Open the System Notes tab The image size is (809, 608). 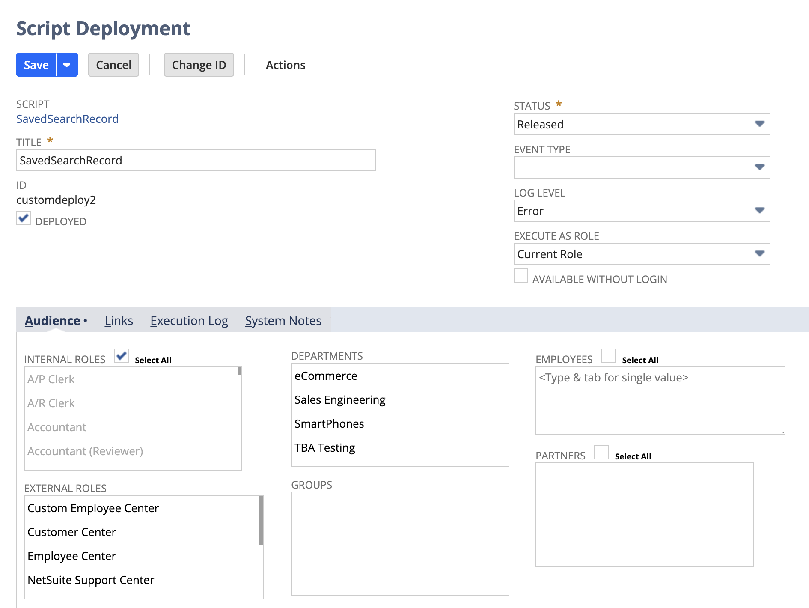(x=283, y=320)
